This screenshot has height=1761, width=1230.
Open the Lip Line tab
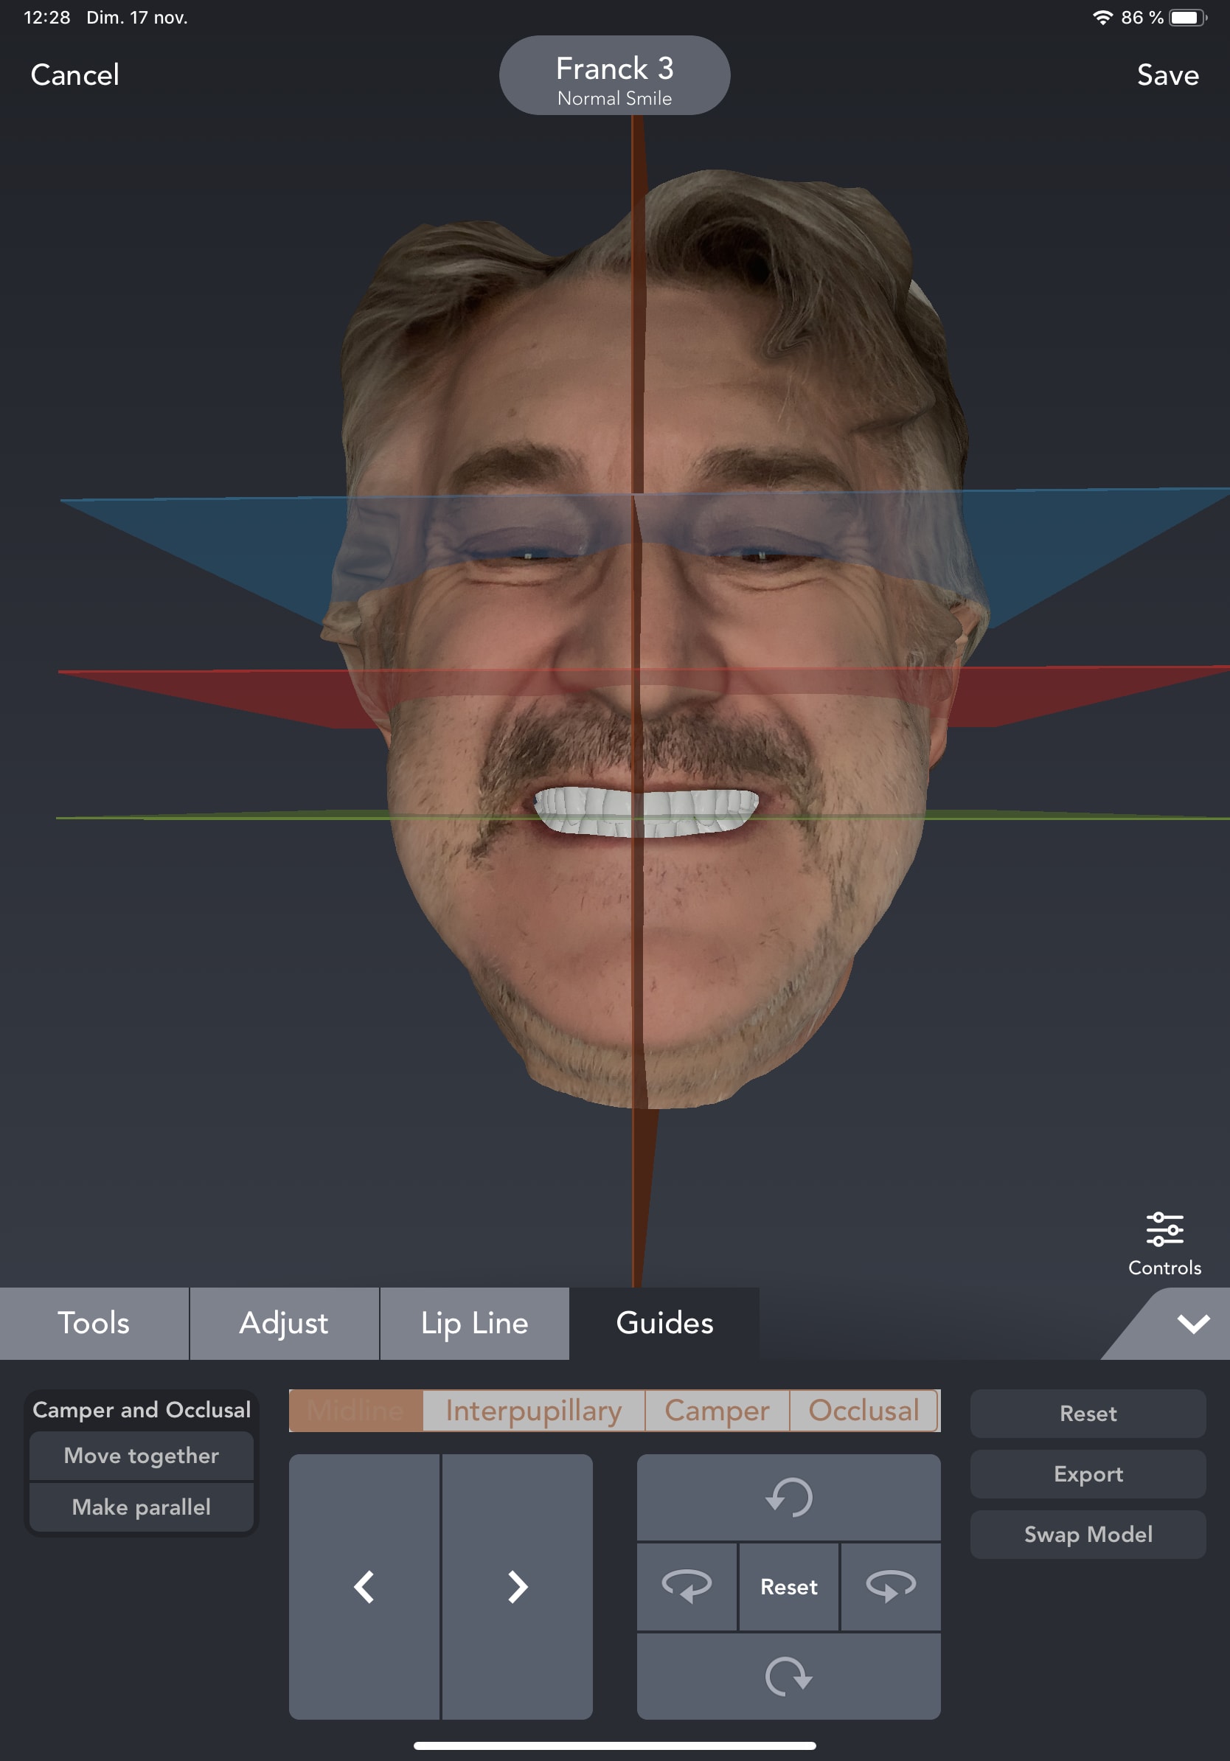[474, 1323]
